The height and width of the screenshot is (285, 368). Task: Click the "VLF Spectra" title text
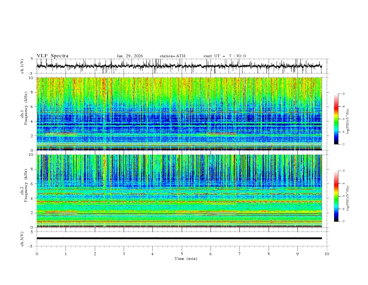(53, 56)
